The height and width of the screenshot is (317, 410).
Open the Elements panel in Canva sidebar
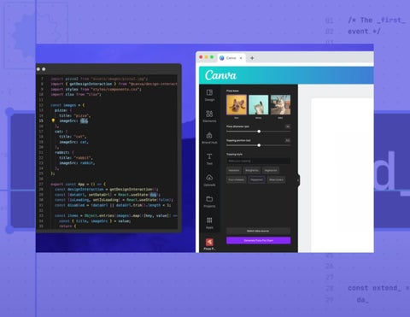209,116
